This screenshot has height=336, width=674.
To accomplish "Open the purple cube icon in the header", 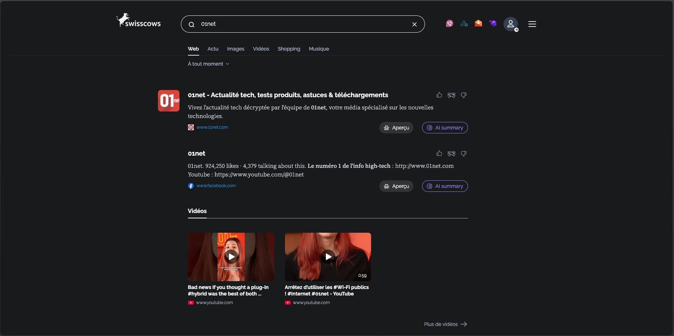I will (493, 24).
